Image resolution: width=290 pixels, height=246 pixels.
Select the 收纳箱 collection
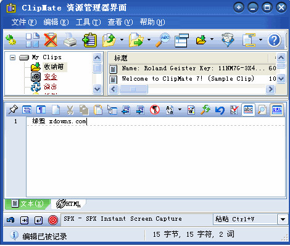pyautogui.click(x=54, y=67)
